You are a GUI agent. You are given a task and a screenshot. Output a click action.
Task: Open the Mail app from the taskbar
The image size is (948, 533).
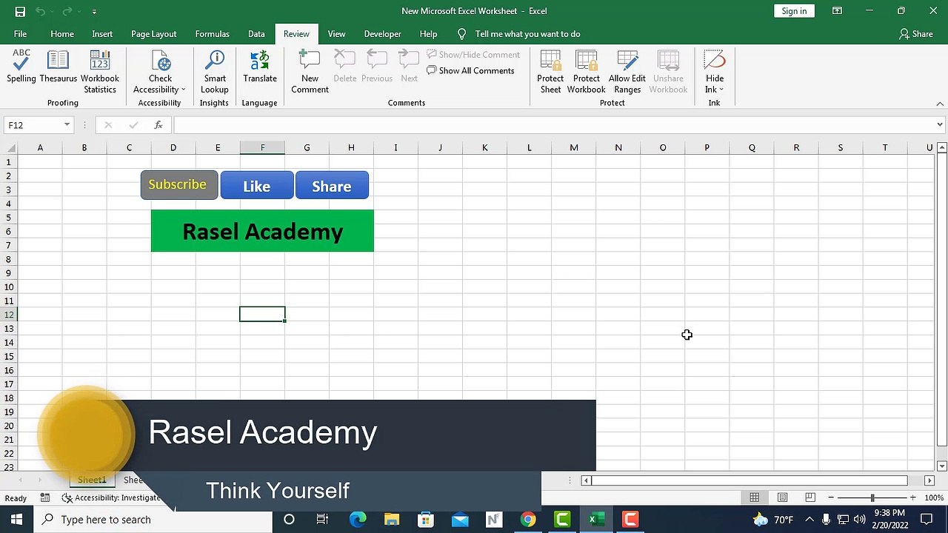460,519
